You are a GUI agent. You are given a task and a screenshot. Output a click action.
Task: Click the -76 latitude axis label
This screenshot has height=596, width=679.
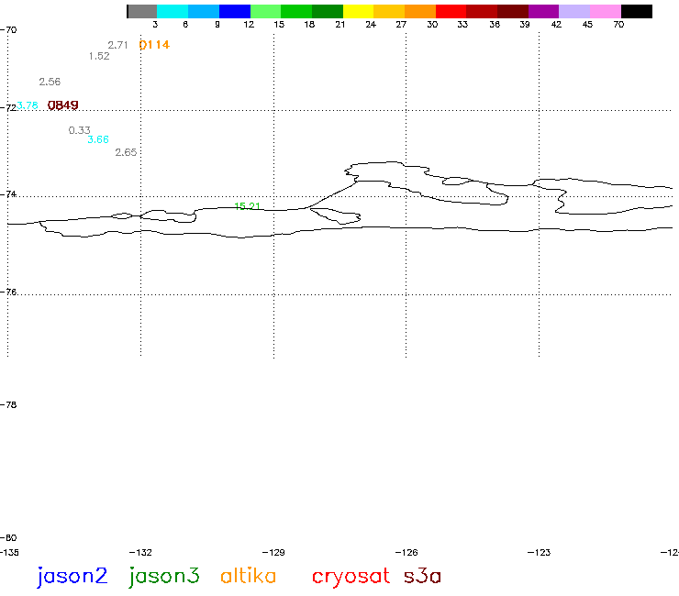click(8, 292)
